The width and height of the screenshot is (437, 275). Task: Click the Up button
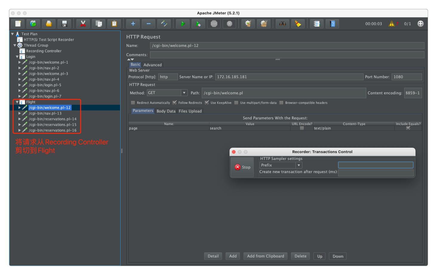(x=320, y=256)
